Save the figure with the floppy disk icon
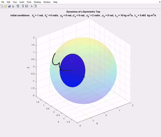 [x=9, y=6]
